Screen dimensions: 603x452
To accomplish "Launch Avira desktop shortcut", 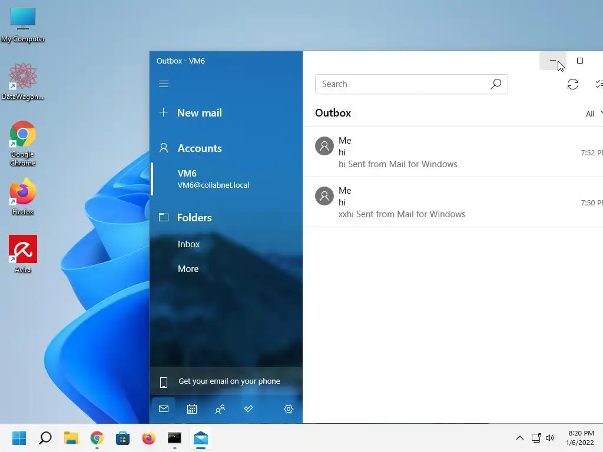I will click(x=23, y=254).
